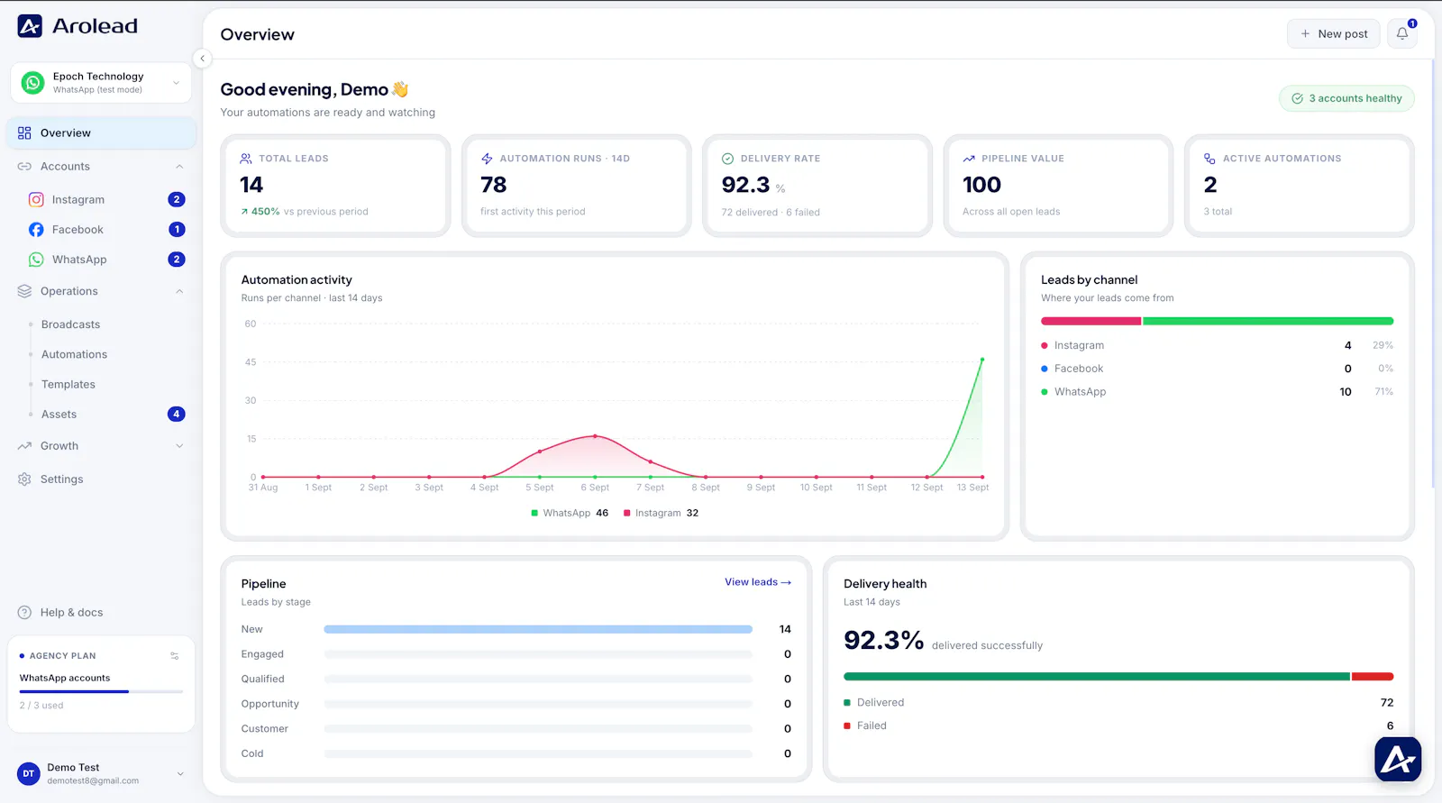Open the Instagram accounts page
This screenshot has width=1442, height=803.
click(78, 200)
